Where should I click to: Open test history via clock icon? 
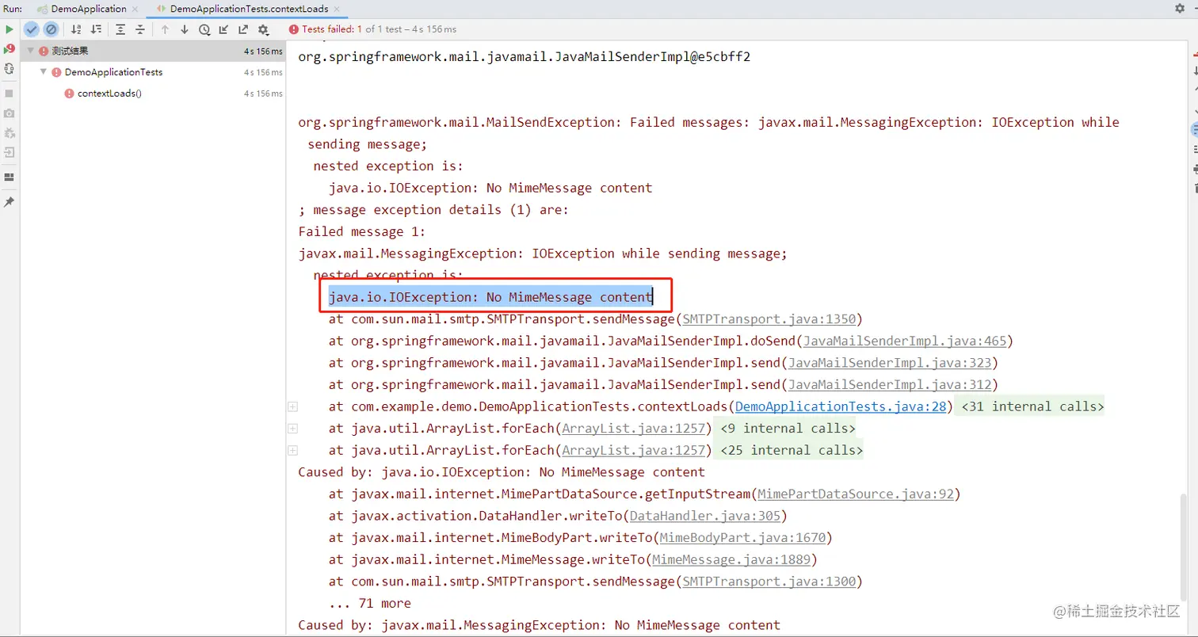point(204,29)
